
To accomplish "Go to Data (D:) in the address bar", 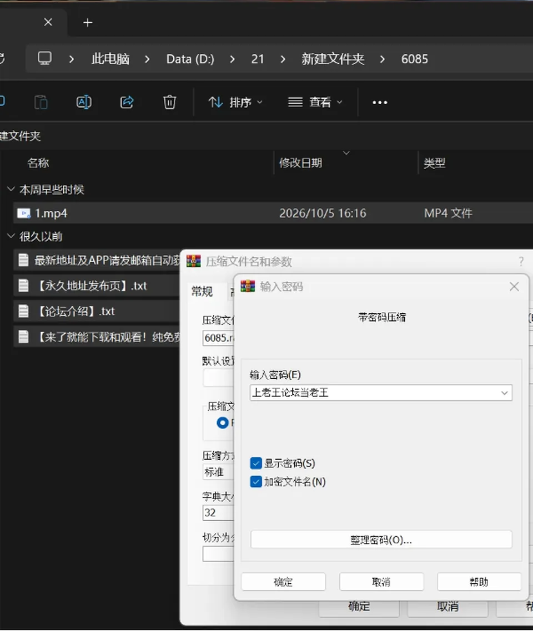I will click(190, 59).
